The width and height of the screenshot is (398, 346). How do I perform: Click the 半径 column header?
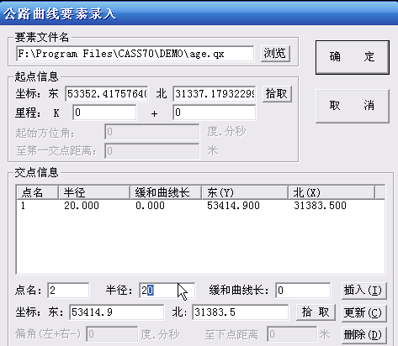[94, 192]
